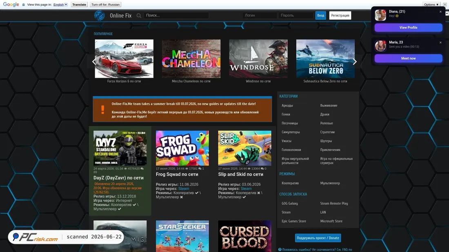This screenshot has height=252, width=449.
Task: Click the Вход login button
Action: tap(321, 15)
